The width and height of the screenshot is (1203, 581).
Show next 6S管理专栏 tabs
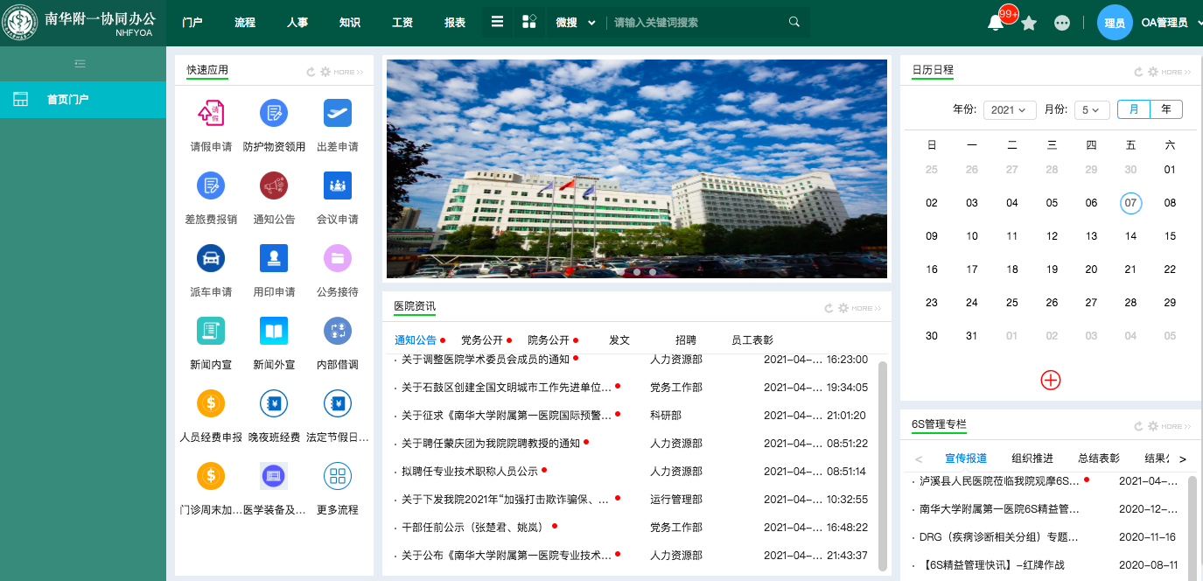tap(1183, 458)
